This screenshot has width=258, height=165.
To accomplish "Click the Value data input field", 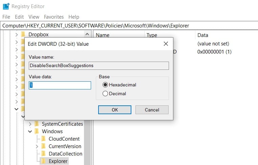I will 60,85.
